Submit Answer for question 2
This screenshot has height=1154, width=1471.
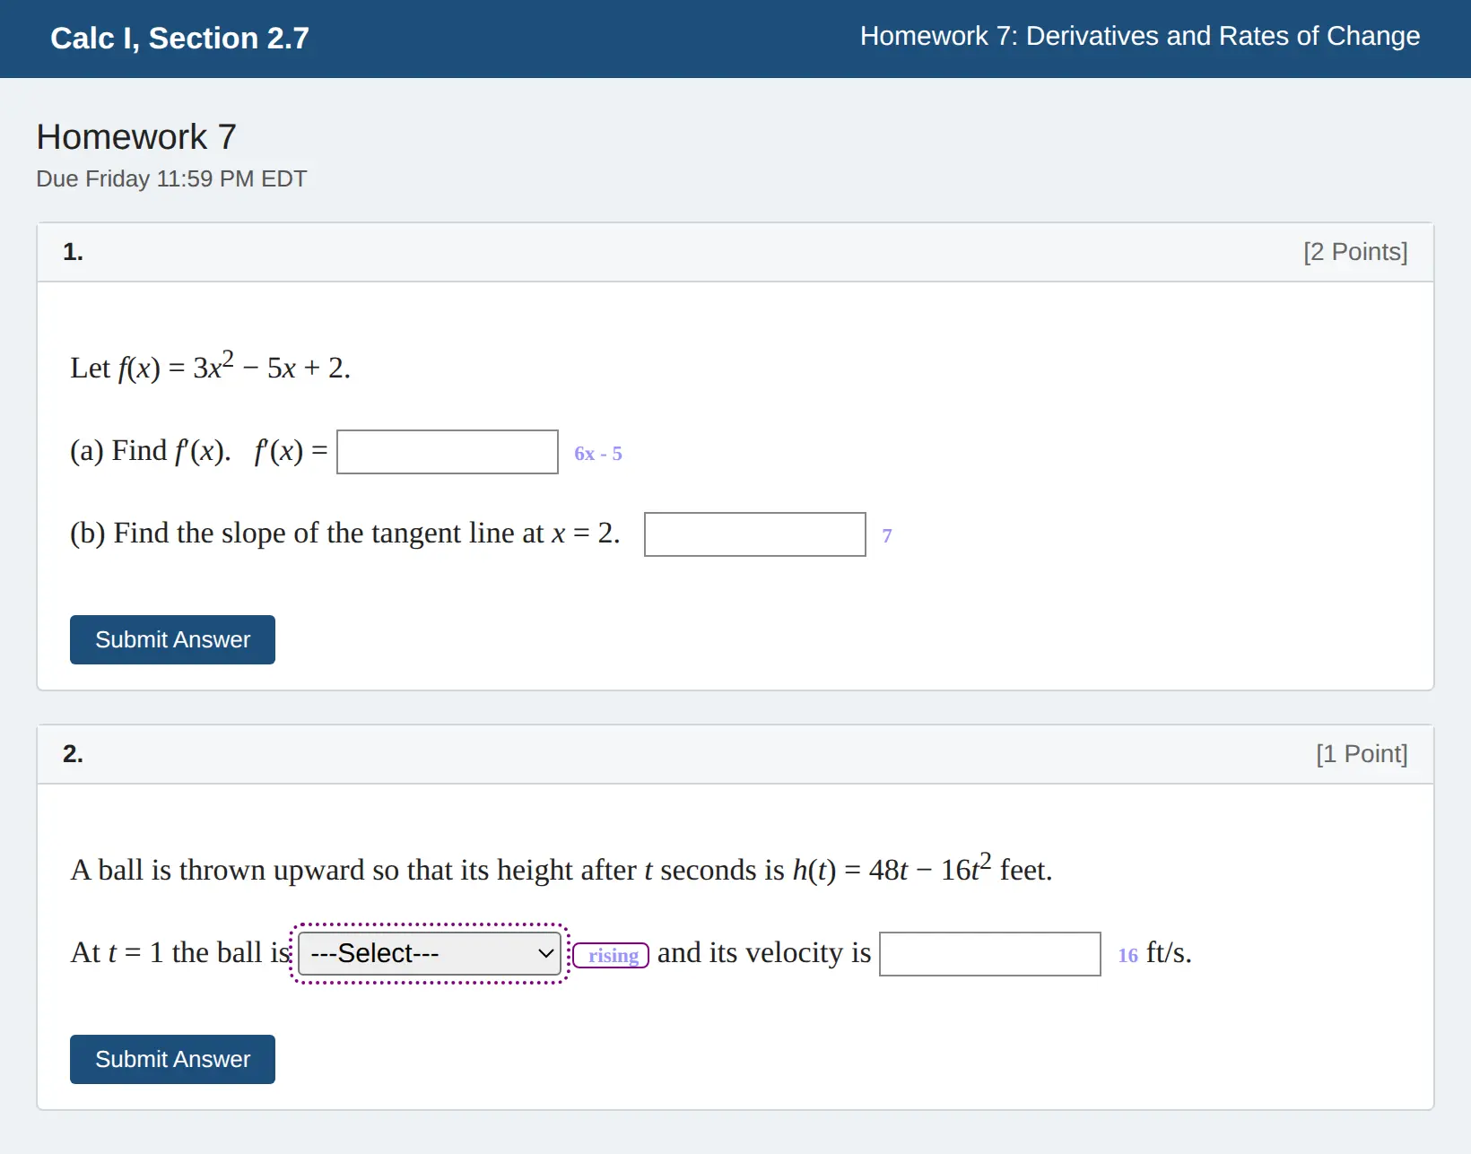coord(172,1059)
